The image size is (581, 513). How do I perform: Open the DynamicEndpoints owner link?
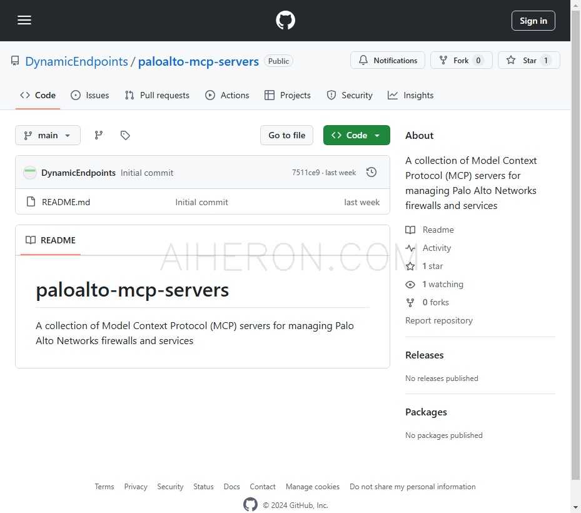(76, 61)
